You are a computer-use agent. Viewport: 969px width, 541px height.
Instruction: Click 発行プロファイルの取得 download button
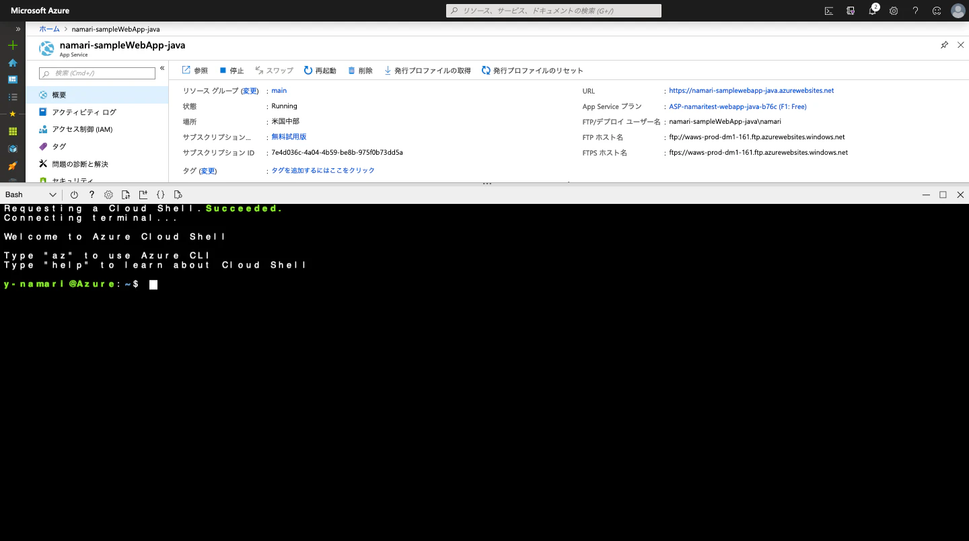[427, 71]
